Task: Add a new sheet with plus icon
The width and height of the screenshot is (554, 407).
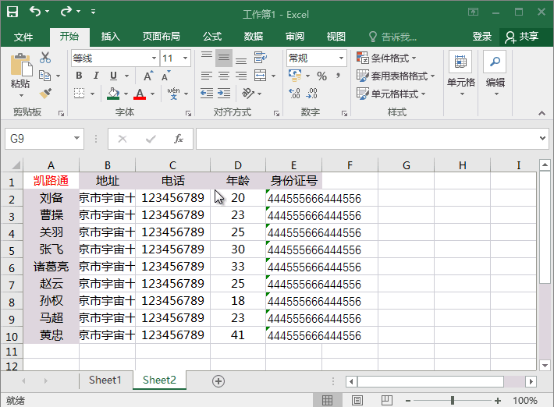Action: tap(218, 380)
